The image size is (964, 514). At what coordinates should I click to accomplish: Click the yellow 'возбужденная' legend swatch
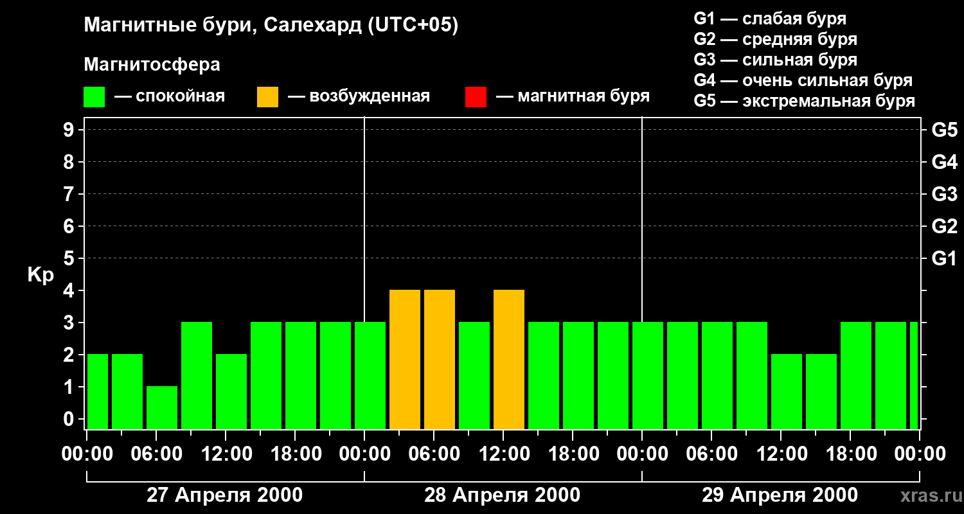point(268,97)
